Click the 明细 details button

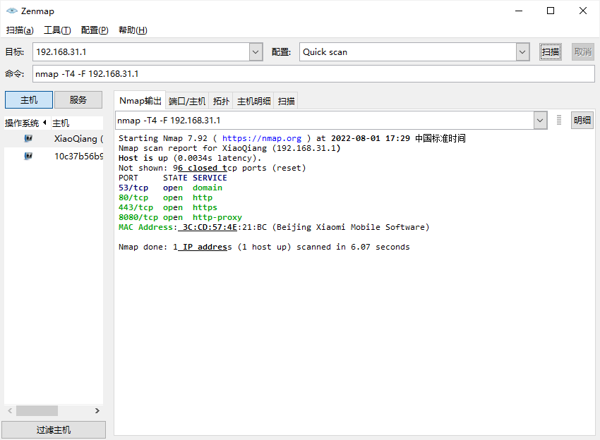click(x=582, y=120)
